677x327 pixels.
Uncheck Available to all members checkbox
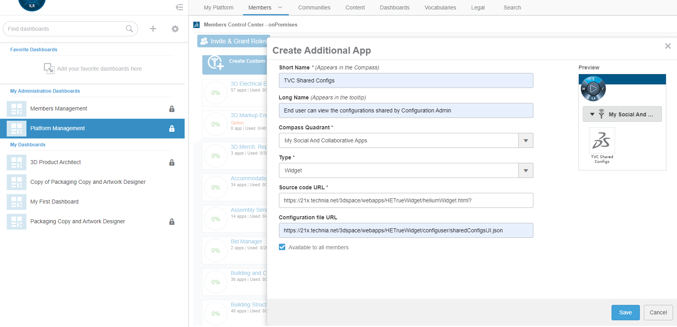[282, 247]
